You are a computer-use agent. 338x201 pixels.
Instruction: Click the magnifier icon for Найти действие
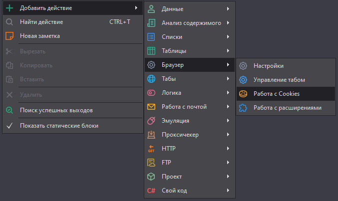pyautogui.click(x=9, y=22)
